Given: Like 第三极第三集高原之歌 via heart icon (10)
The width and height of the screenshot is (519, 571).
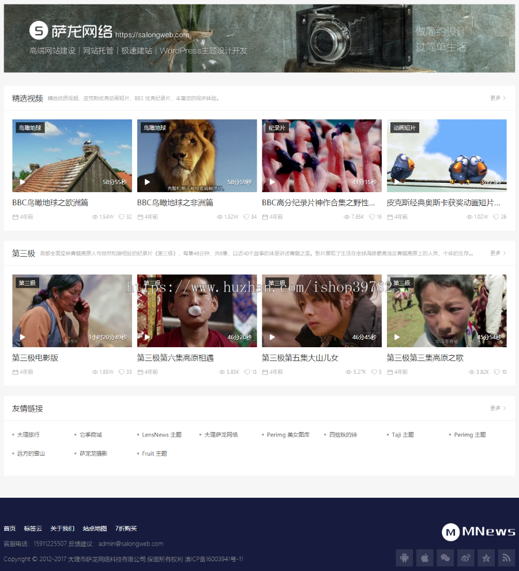Looking at the screenshot, I should (x=497, y=372).
